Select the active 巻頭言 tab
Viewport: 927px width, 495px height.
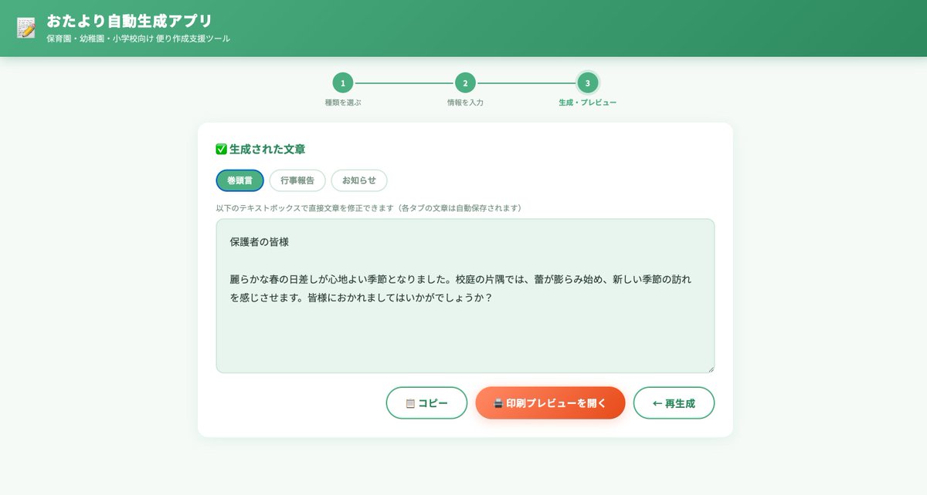coord(239,180)
